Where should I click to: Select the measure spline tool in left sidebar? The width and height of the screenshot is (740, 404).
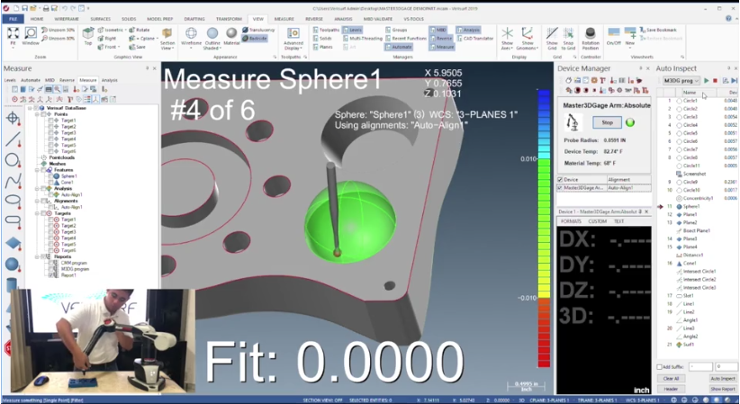pyautogui.click(x=13, y=181)
